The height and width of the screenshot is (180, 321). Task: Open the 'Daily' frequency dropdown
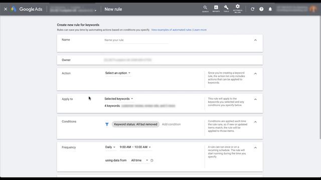click(110, 147)
